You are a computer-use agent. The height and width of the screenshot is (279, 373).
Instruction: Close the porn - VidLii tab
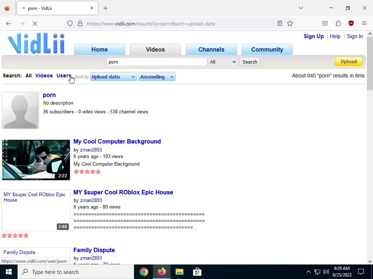[x=91, y=8]
